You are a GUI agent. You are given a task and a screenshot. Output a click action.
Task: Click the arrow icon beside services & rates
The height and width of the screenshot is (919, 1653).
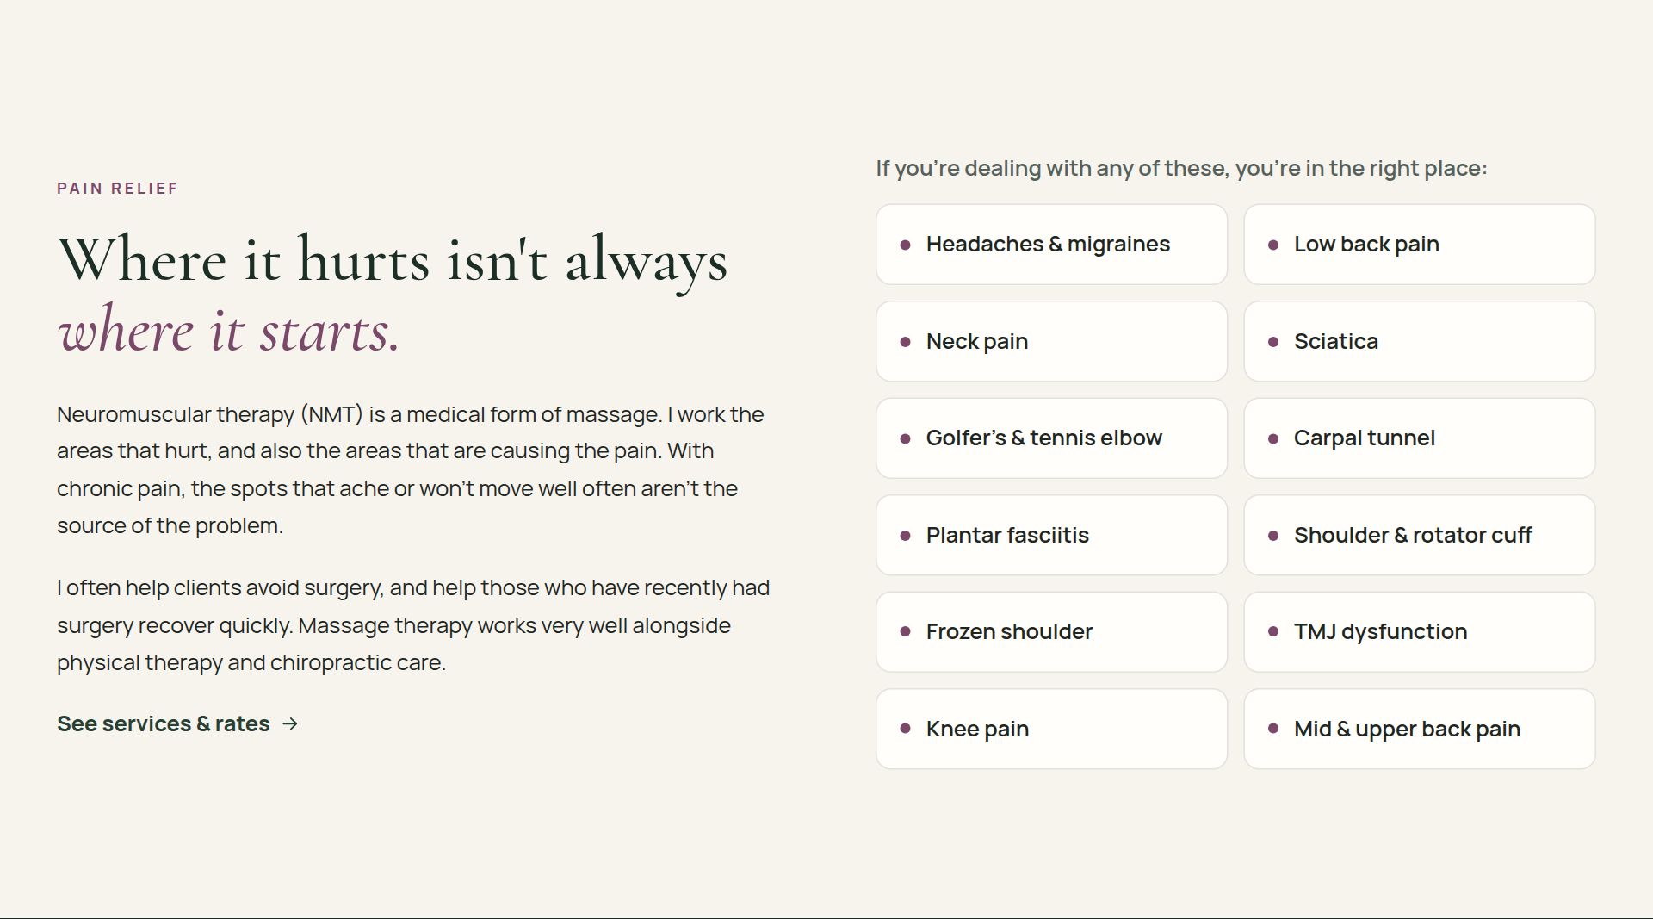290,724
